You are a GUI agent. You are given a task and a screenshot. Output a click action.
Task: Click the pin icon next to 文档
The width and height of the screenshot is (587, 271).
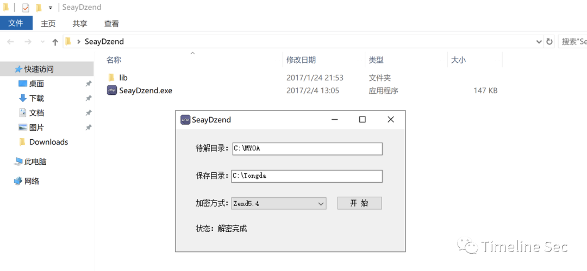coord(89,113)
